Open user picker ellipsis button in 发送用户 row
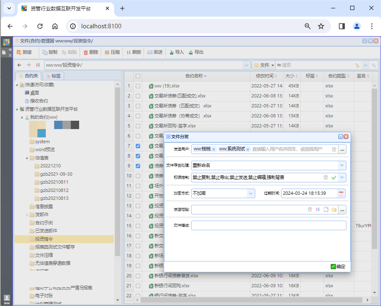381x306 pixels. [x=342, y=149]
